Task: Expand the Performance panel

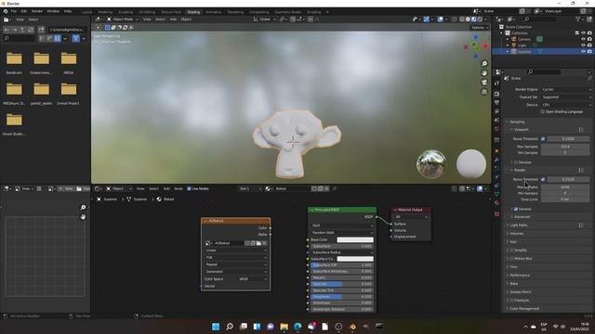Action: 519,276
